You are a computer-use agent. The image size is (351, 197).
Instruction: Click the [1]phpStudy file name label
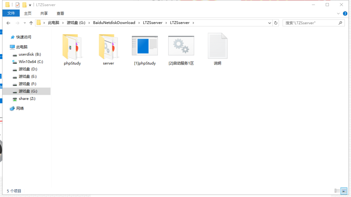[145, 63]
